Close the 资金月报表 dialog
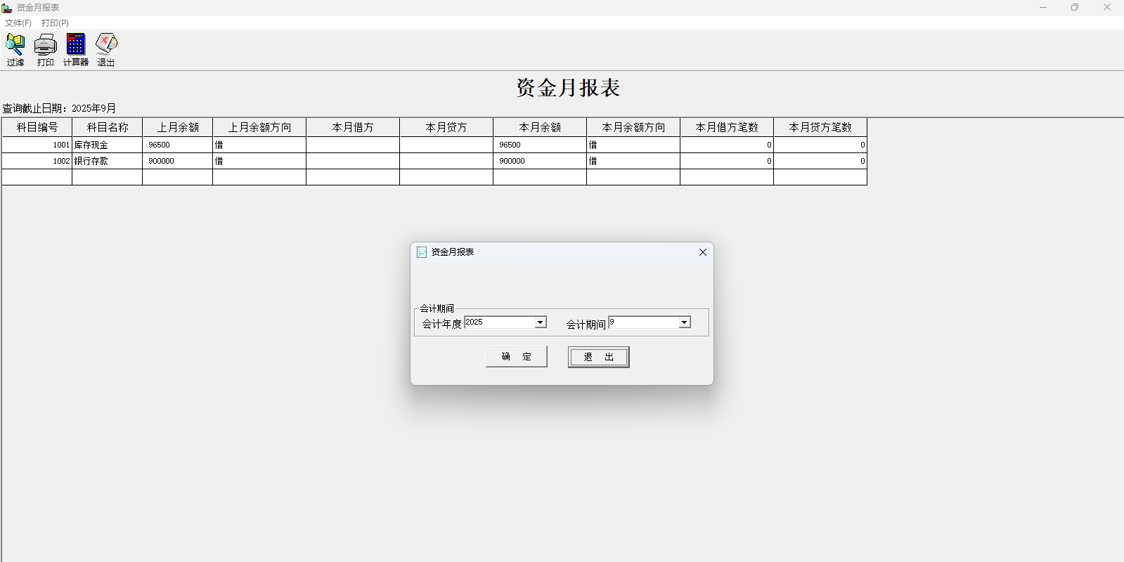The width and height of the screenshot is (1124, 562). coord(702,252)
